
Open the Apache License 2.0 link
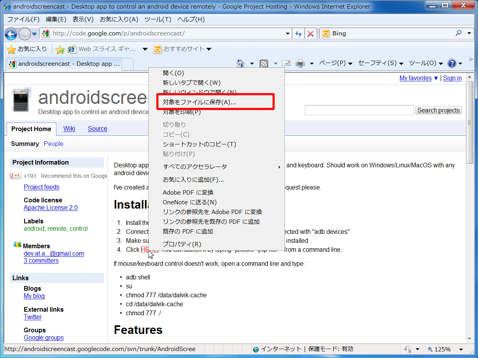[x=51, y=208]
